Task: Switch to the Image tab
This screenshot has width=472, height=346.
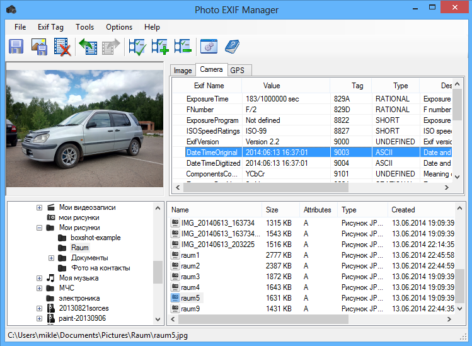Action: [183, 71]
